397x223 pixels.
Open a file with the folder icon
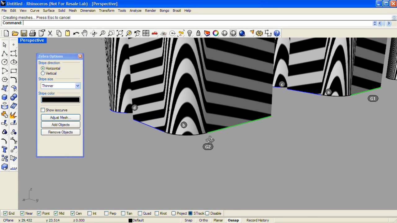point(15,33)
